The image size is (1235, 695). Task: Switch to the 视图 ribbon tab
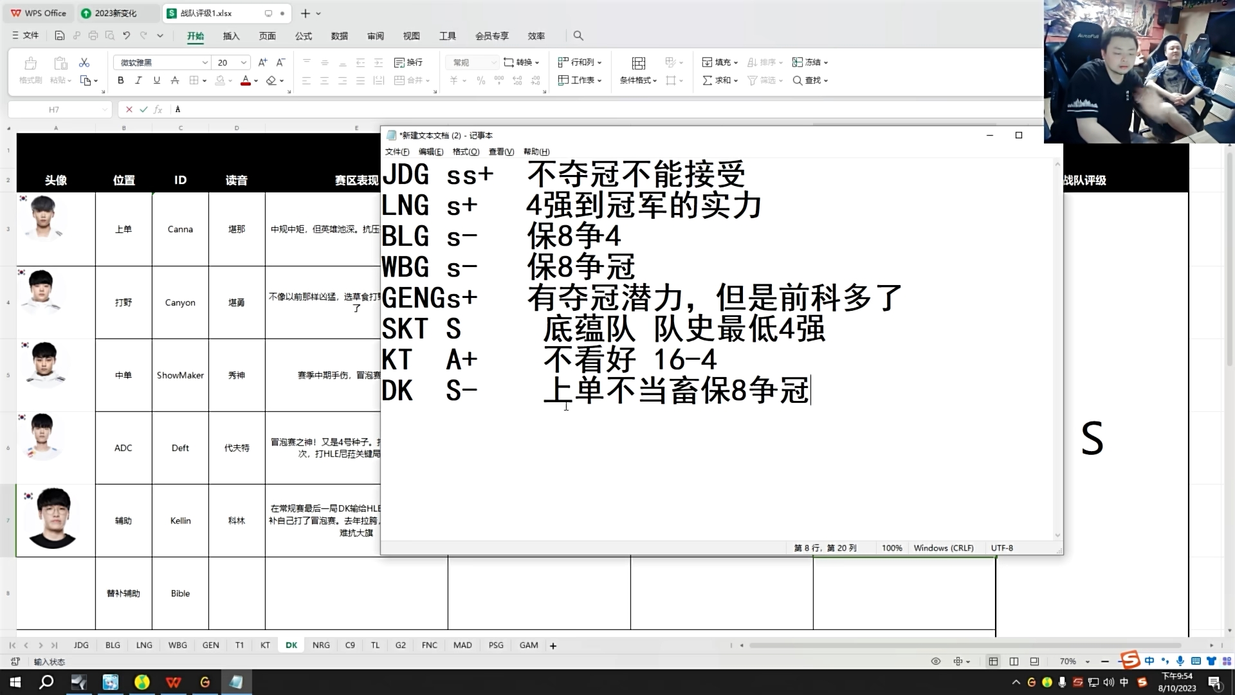411,36
